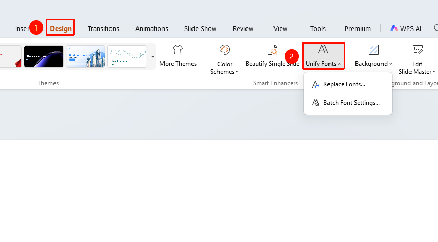Apply the white dotted wave theme
438x242 pixels.
(x=127, y=56)
